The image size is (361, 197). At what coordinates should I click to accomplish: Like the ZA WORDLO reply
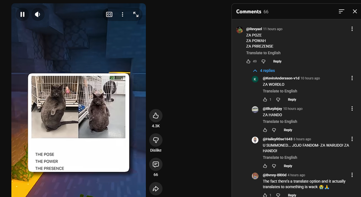coord(265,100)
